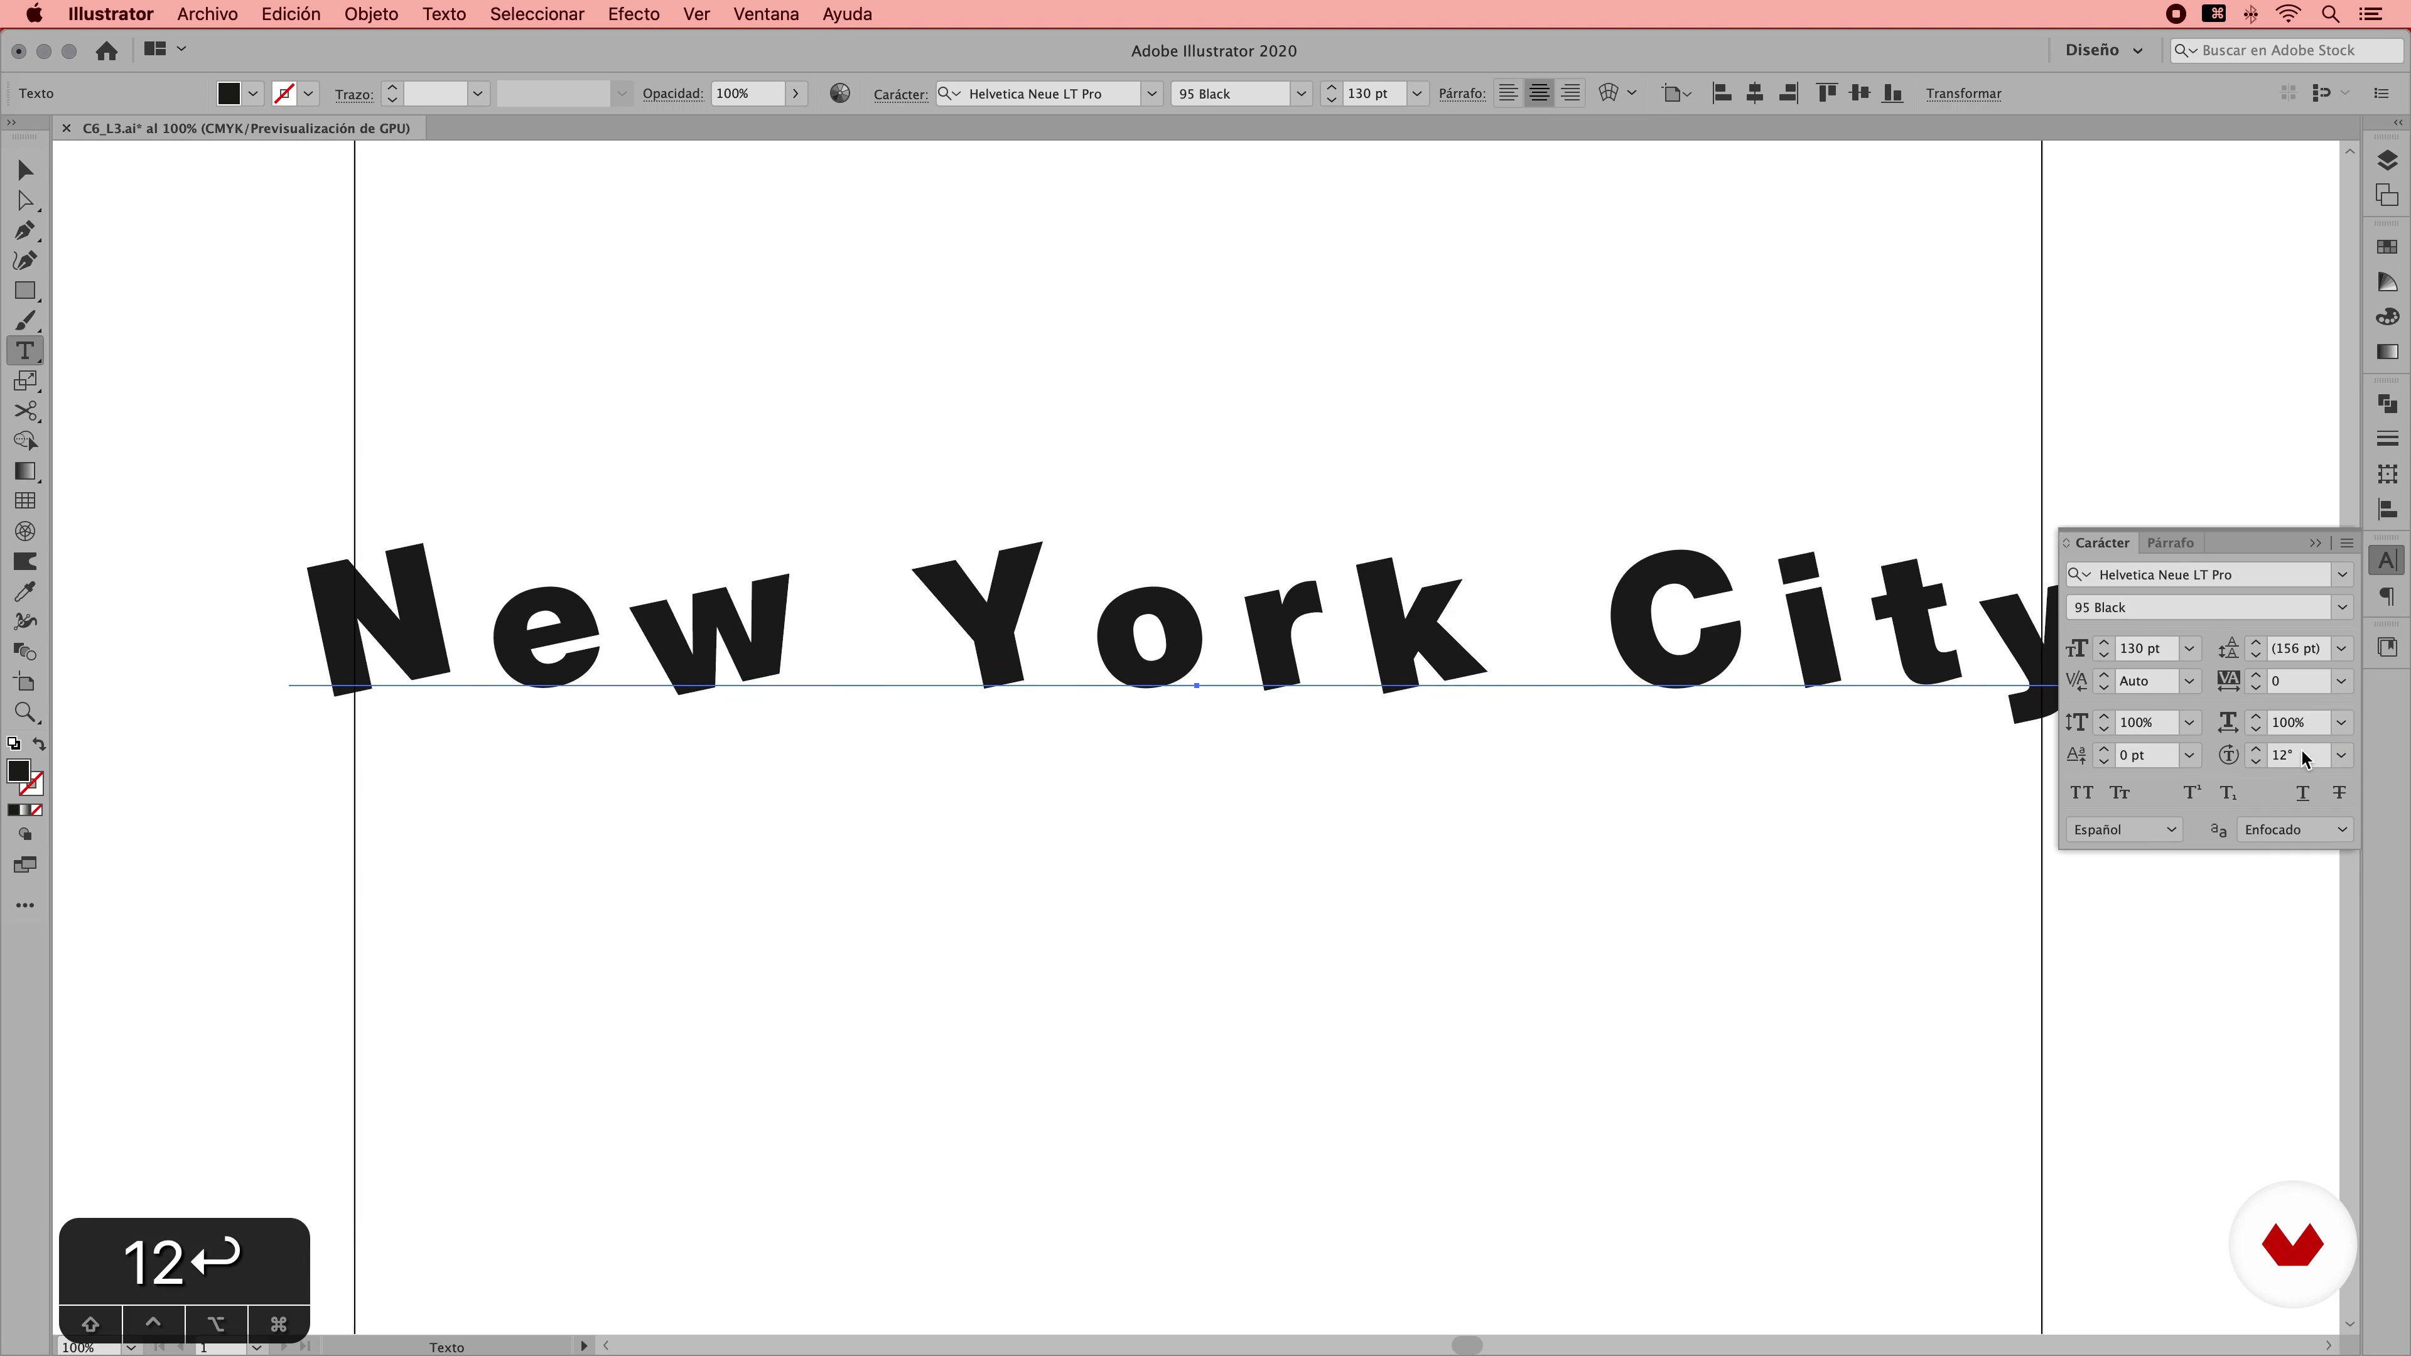Click the Opacidad label link

pyautogui.click(x=672, y=94)
